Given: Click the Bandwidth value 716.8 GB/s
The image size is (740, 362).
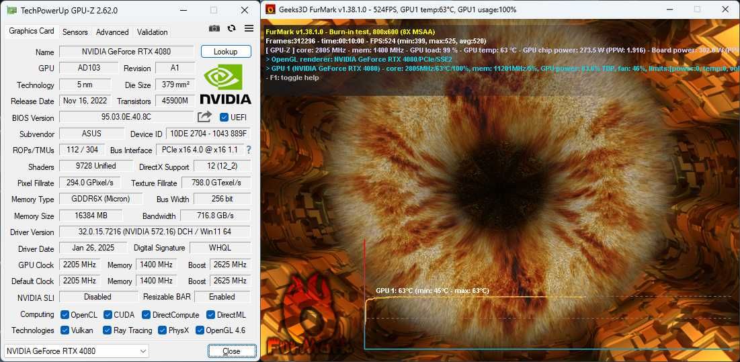Looking at the screenshot, I should [x=216, y=216].
